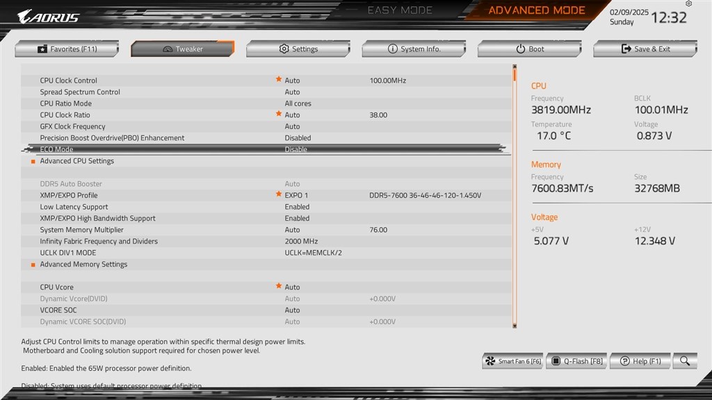
Task: Launch Q-Flash utility
Action: 576,361
